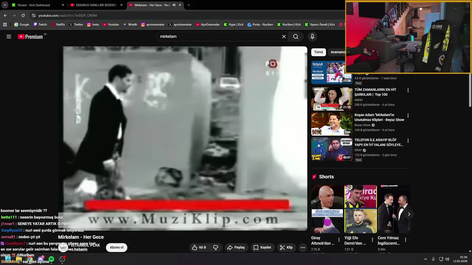472x265 pixels.
Task: Open options for Cem Yılmaz short
Action: point(405,240)
